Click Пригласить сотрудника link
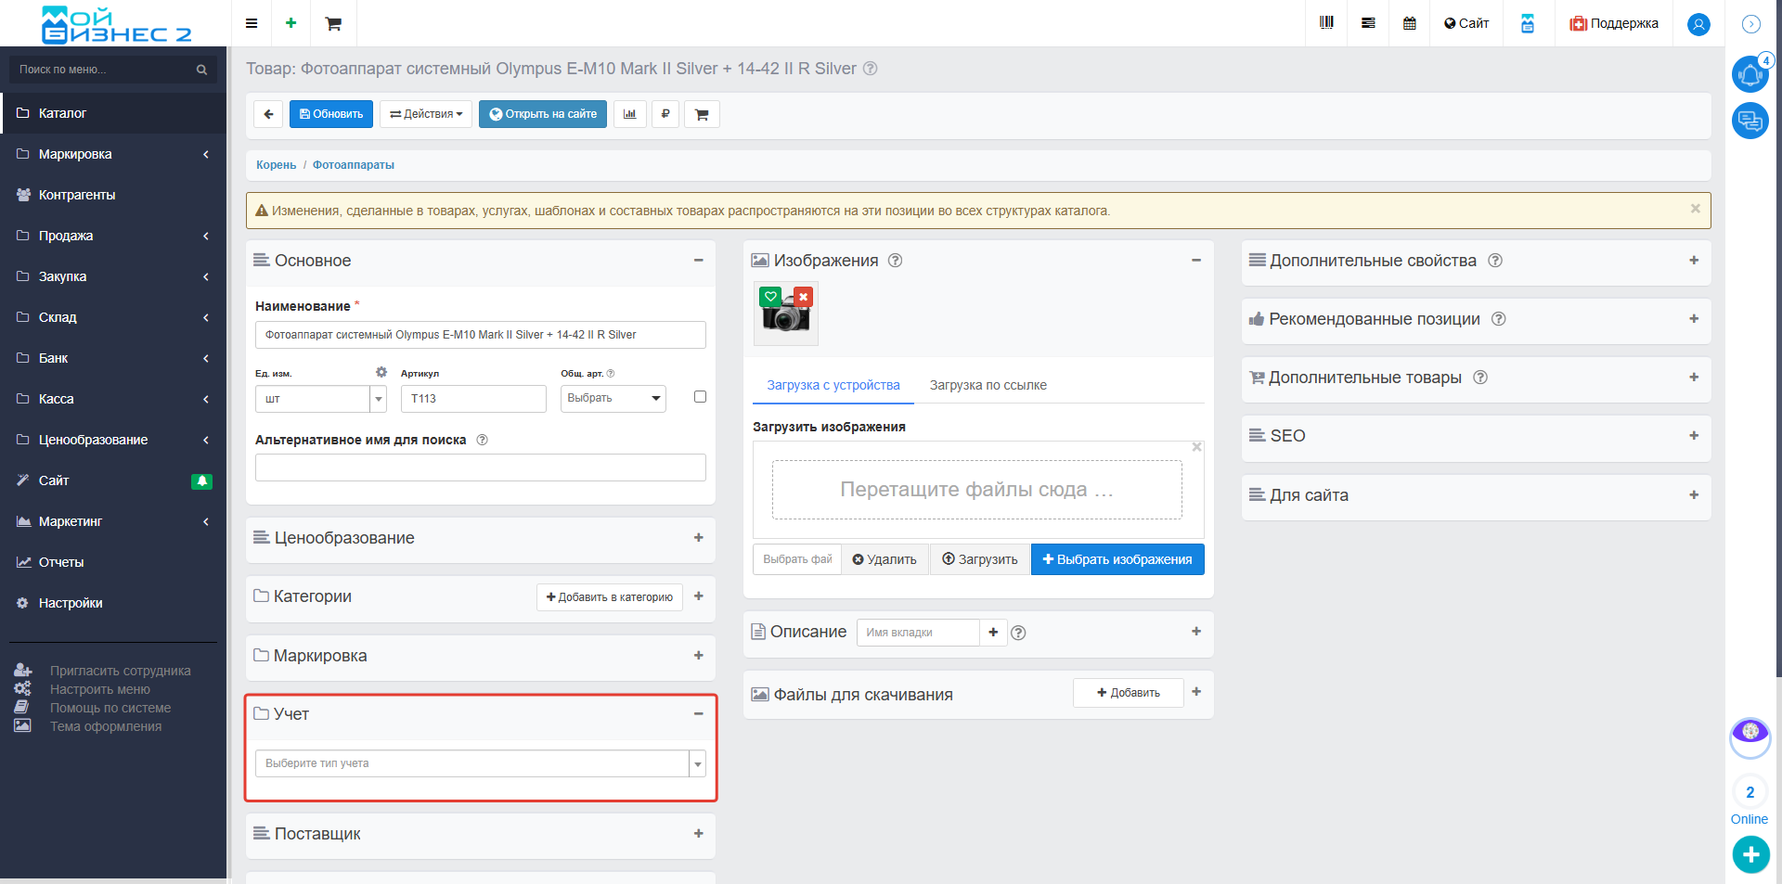Screen dimensions: 1782x884 tap(120, 671)
